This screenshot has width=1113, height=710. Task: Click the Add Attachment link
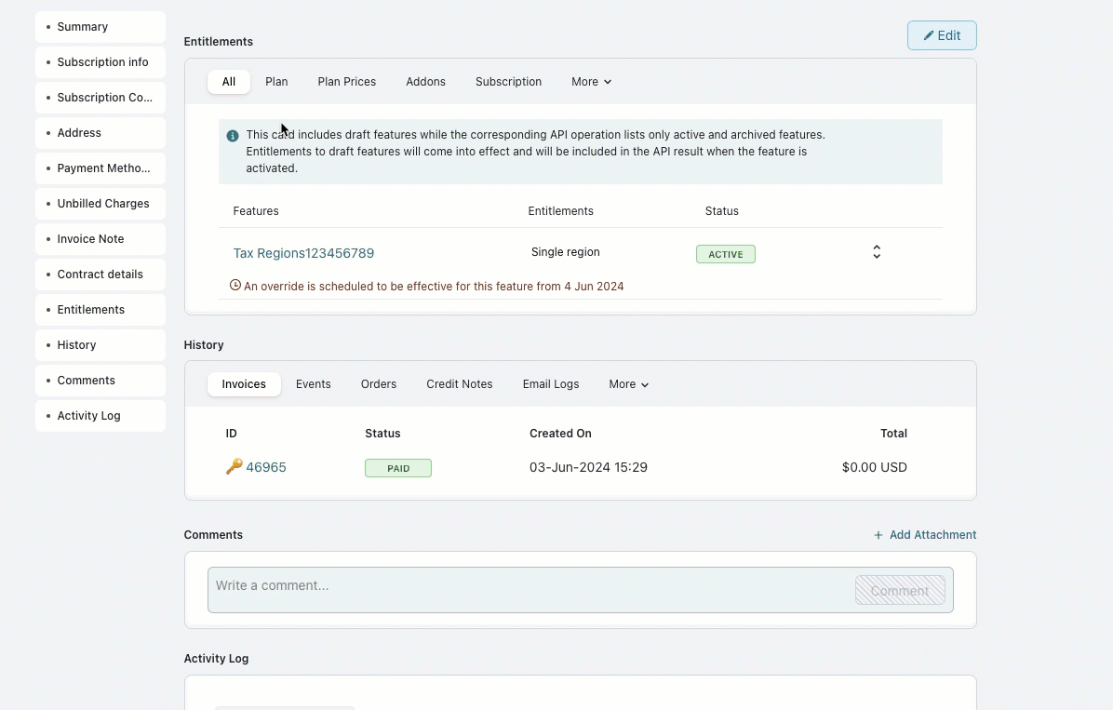[925, 535]
